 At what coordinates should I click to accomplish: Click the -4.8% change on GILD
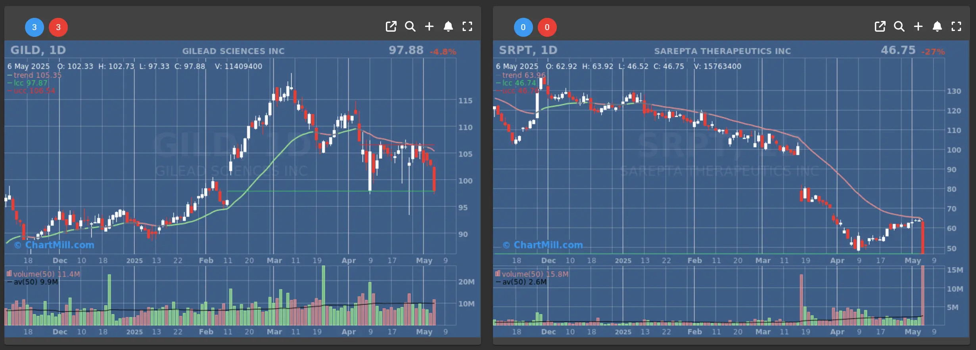443,52
